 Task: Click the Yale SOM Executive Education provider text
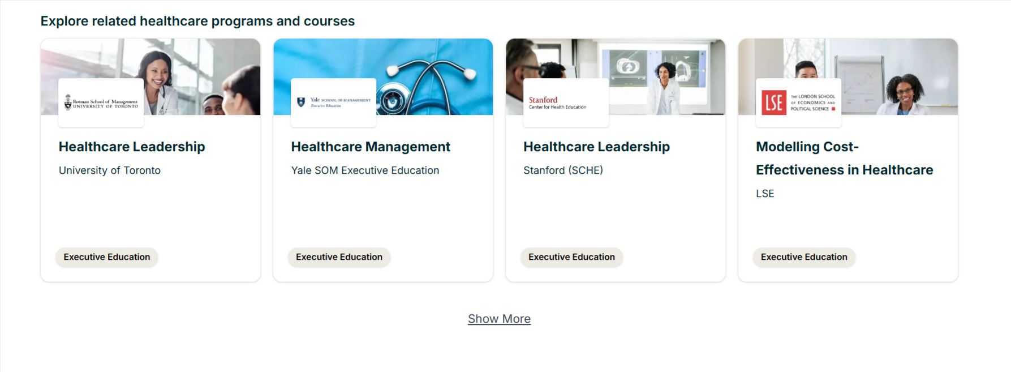(365, 170)
